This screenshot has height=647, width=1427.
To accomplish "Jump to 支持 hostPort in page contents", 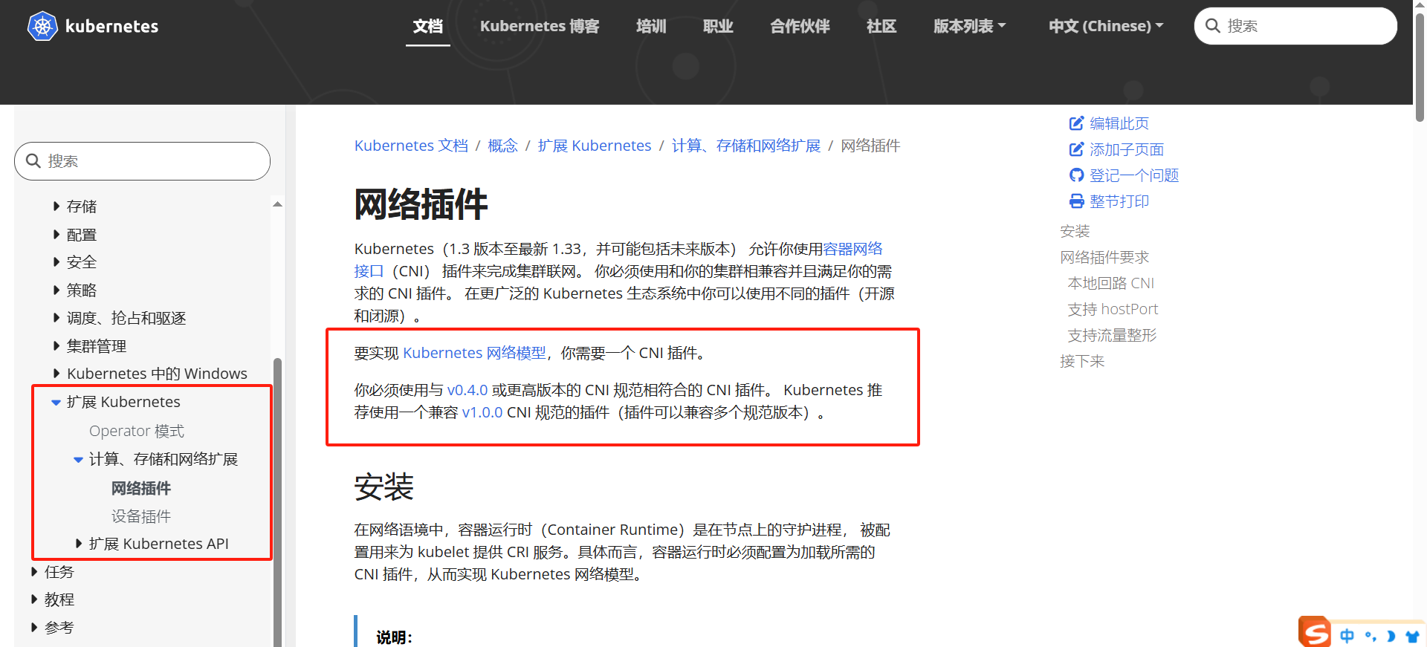I will pyautogui.click(x=1113, y=309).
